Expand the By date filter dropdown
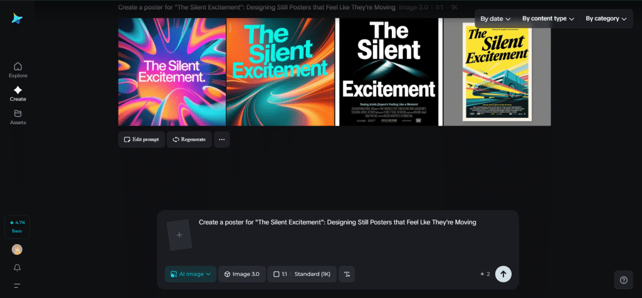Screen dimensions: 642x298 pyautogui.click(x=495, y=19)
